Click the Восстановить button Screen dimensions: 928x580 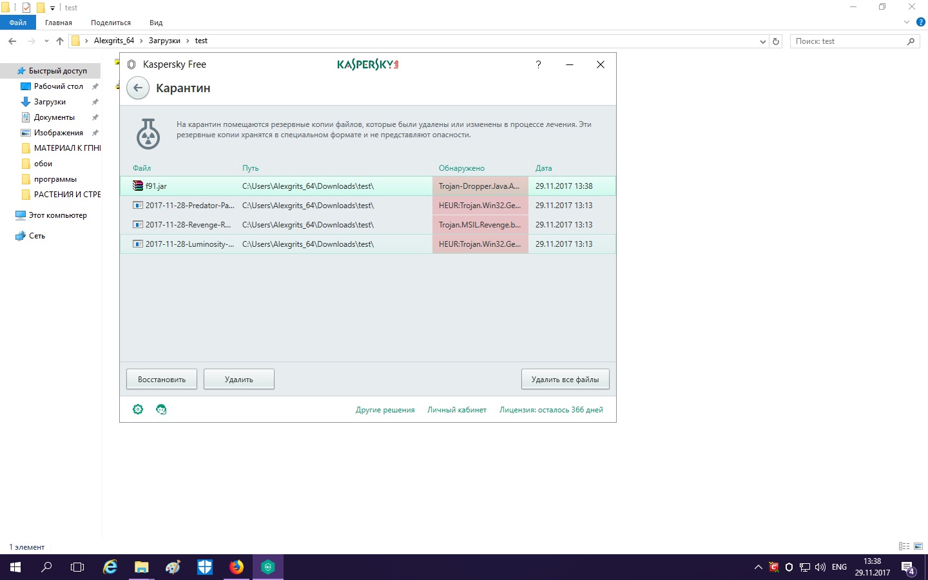(162, 380)
